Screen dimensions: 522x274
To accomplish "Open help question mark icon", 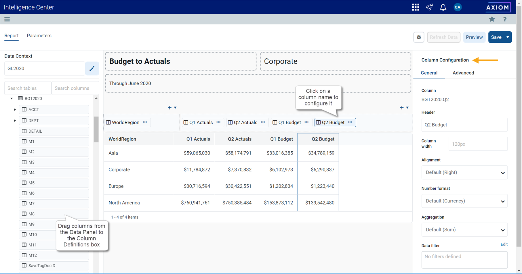I will 505,19.
